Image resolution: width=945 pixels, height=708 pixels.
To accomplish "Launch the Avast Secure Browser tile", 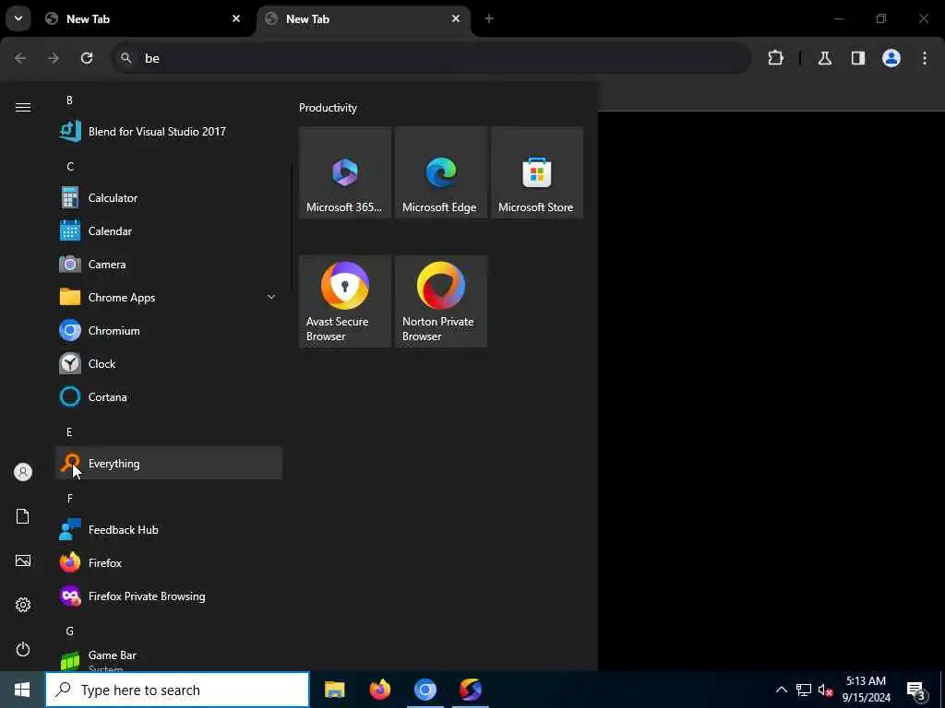I will (x=345, y=301).
